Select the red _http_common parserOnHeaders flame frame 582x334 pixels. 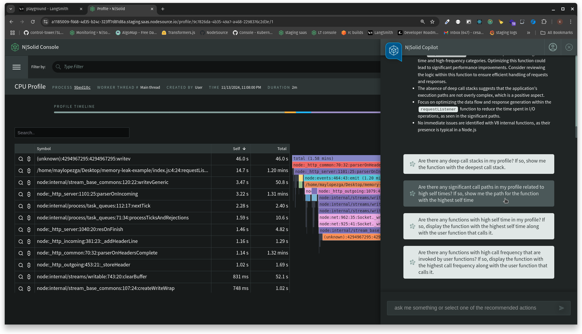point(336,165)
